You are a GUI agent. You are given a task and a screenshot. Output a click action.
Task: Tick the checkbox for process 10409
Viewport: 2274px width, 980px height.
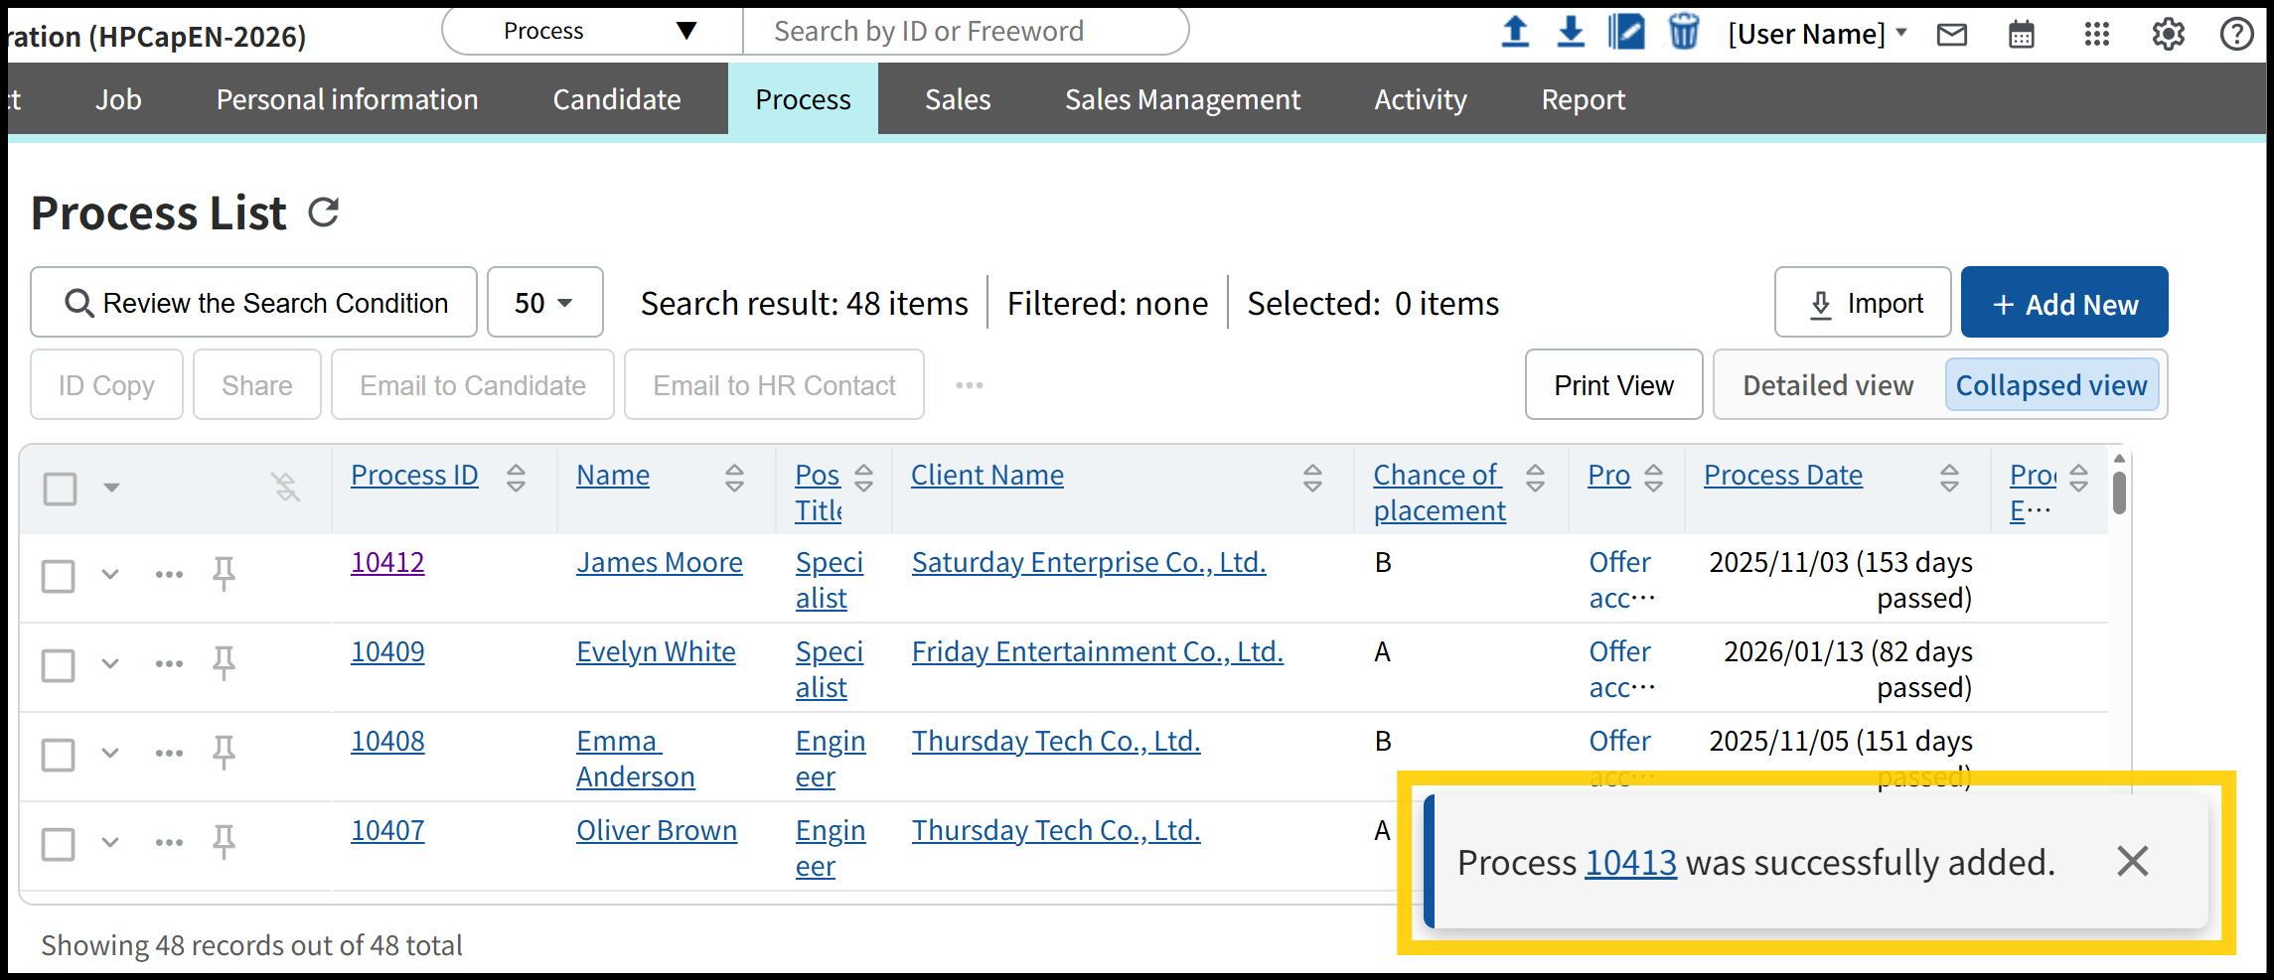tap(59, 665)
